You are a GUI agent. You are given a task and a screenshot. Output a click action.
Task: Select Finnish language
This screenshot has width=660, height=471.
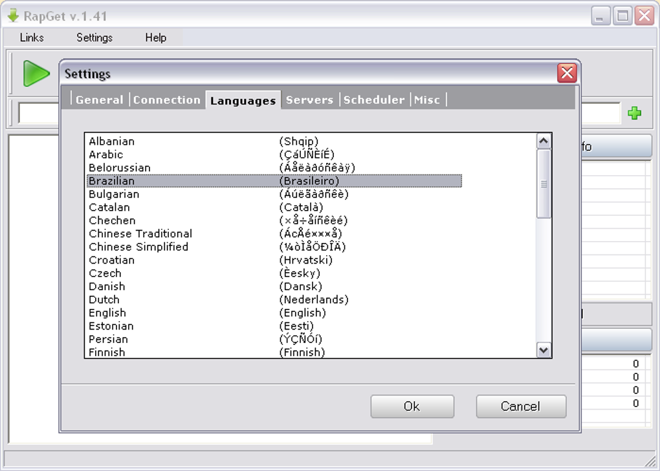coord(107,352)
